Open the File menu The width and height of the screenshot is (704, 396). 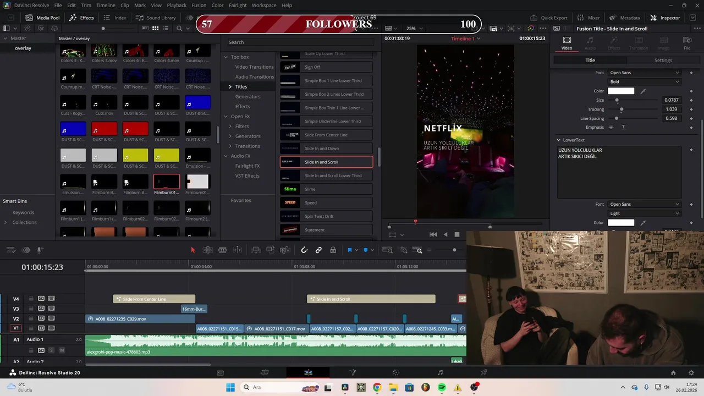pyautogui.click(x=58, y=5)
